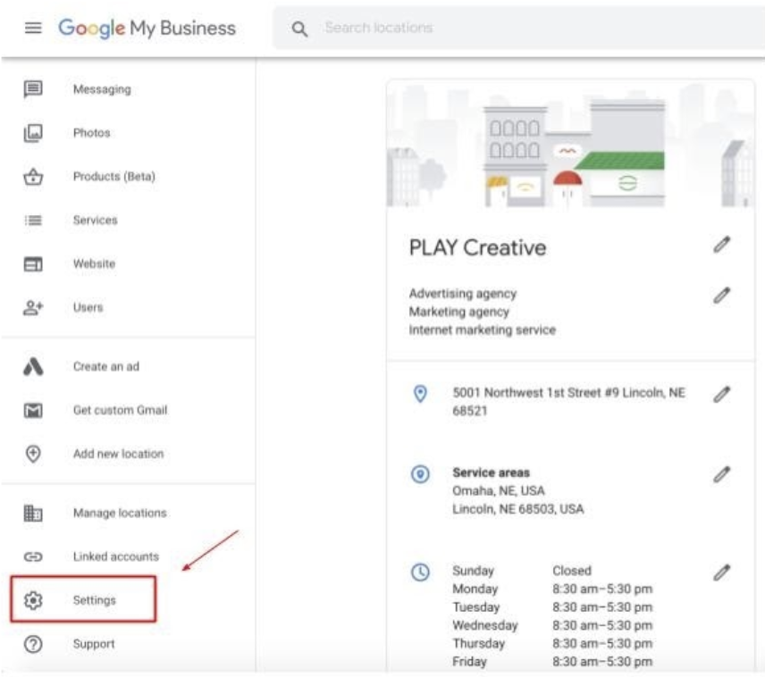Click the Website layout icon
The width and height of the screenshot is (765, 677).
pos(33,263)
